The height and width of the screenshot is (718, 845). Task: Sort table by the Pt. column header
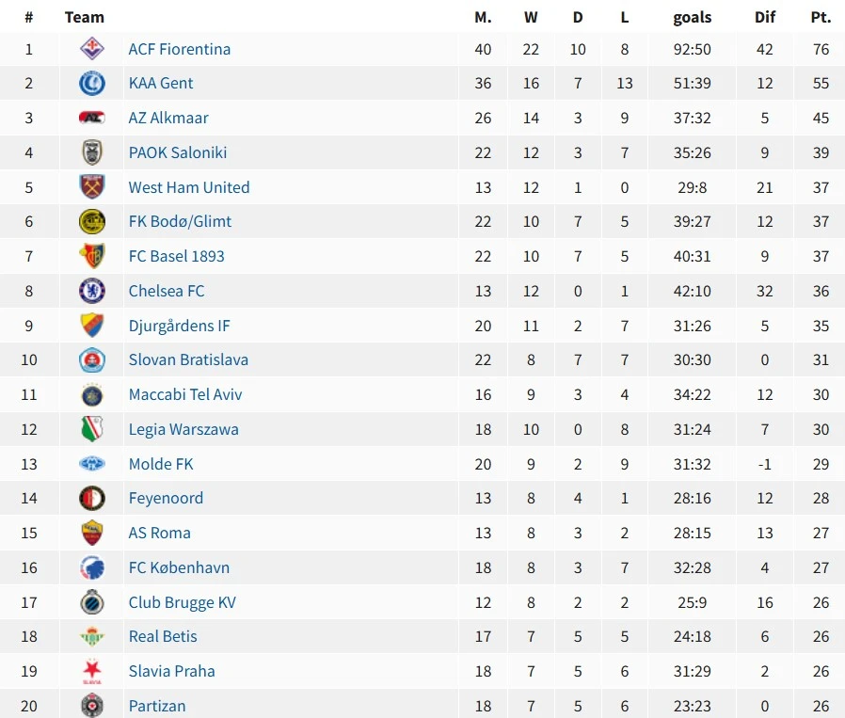click(821, 17)
